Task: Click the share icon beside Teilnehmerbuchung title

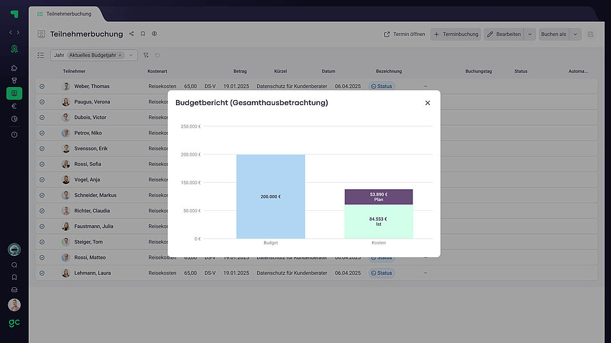Action: click(x=132, y=34)
